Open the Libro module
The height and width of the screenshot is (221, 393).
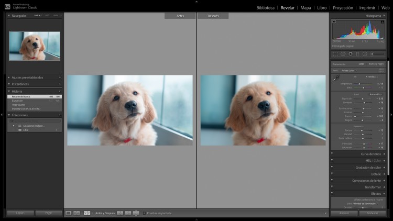[x=322, y=8]
